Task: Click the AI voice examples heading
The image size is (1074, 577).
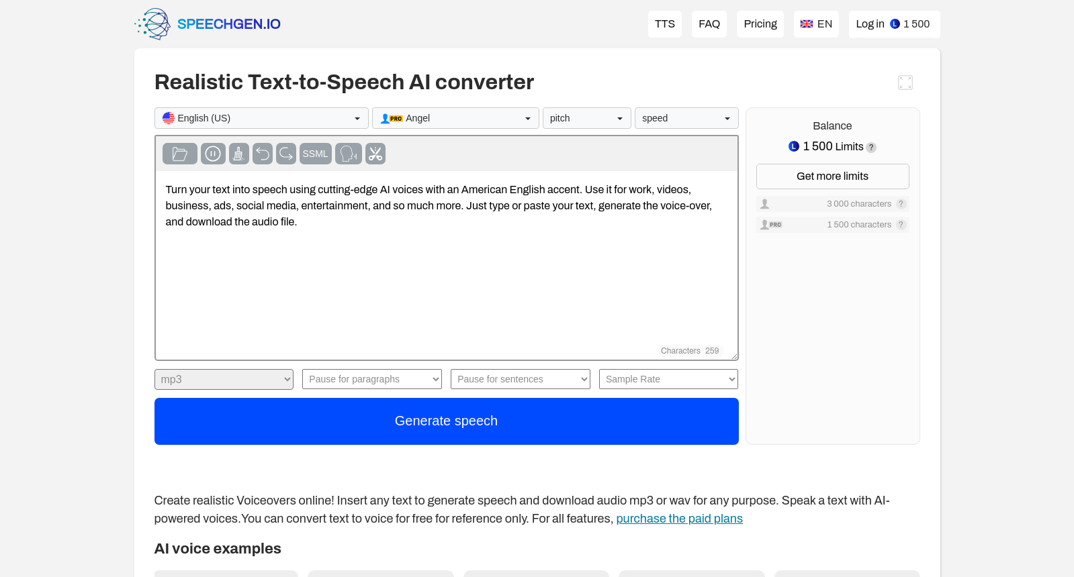Action: point(218,549)
